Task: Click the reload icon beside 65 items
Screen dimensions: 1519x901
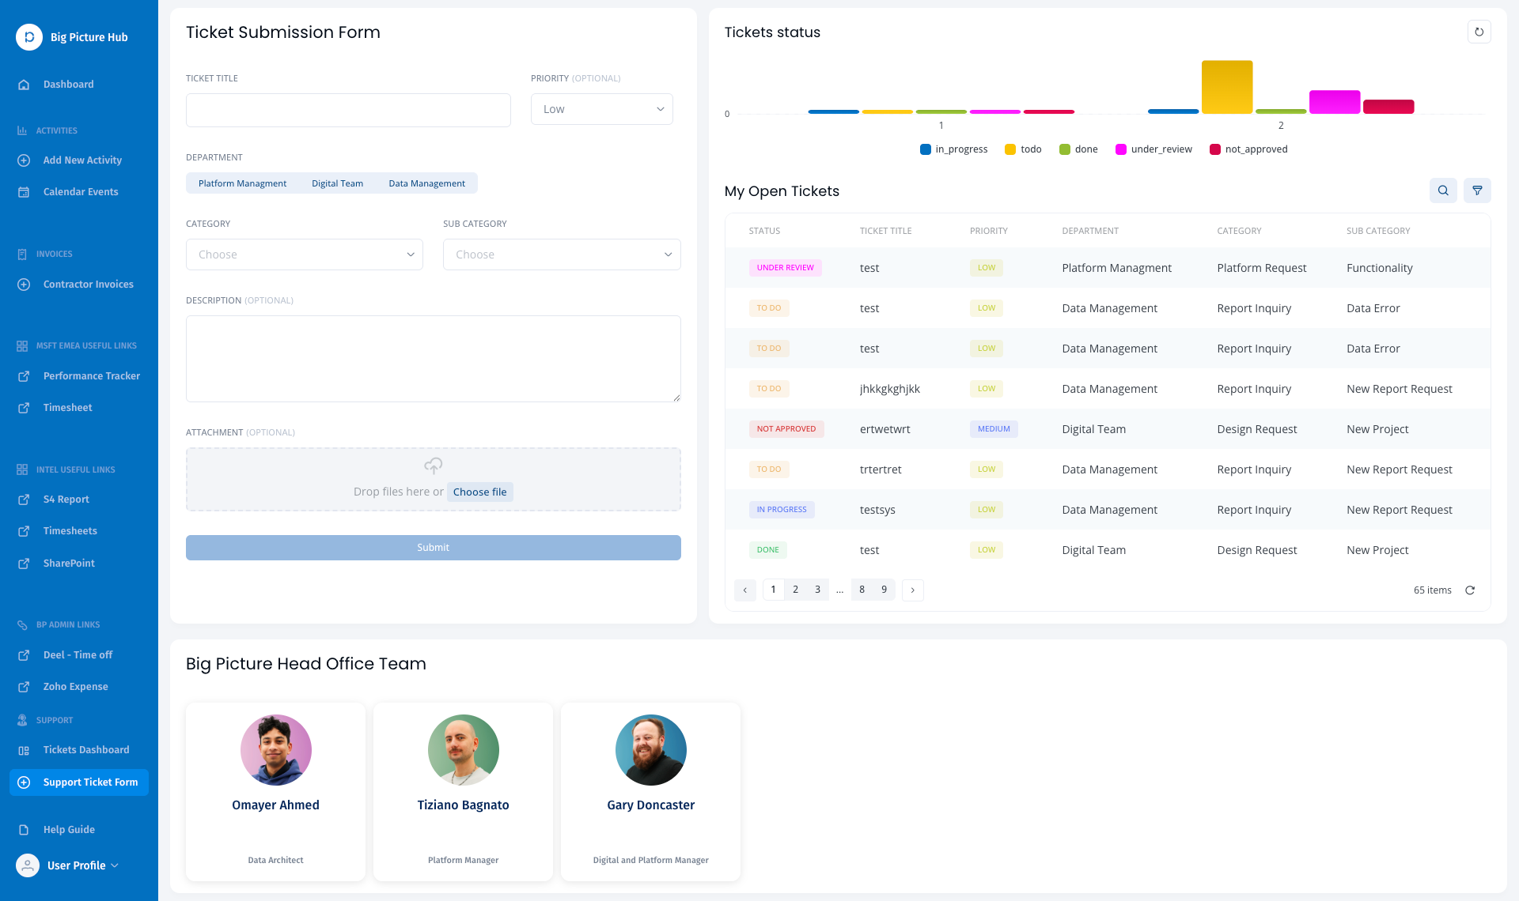Action: [x=1470, y=590]
